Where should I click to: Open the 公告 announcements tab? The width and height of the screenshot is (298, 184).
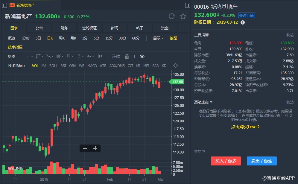click(x=39, y=28)
